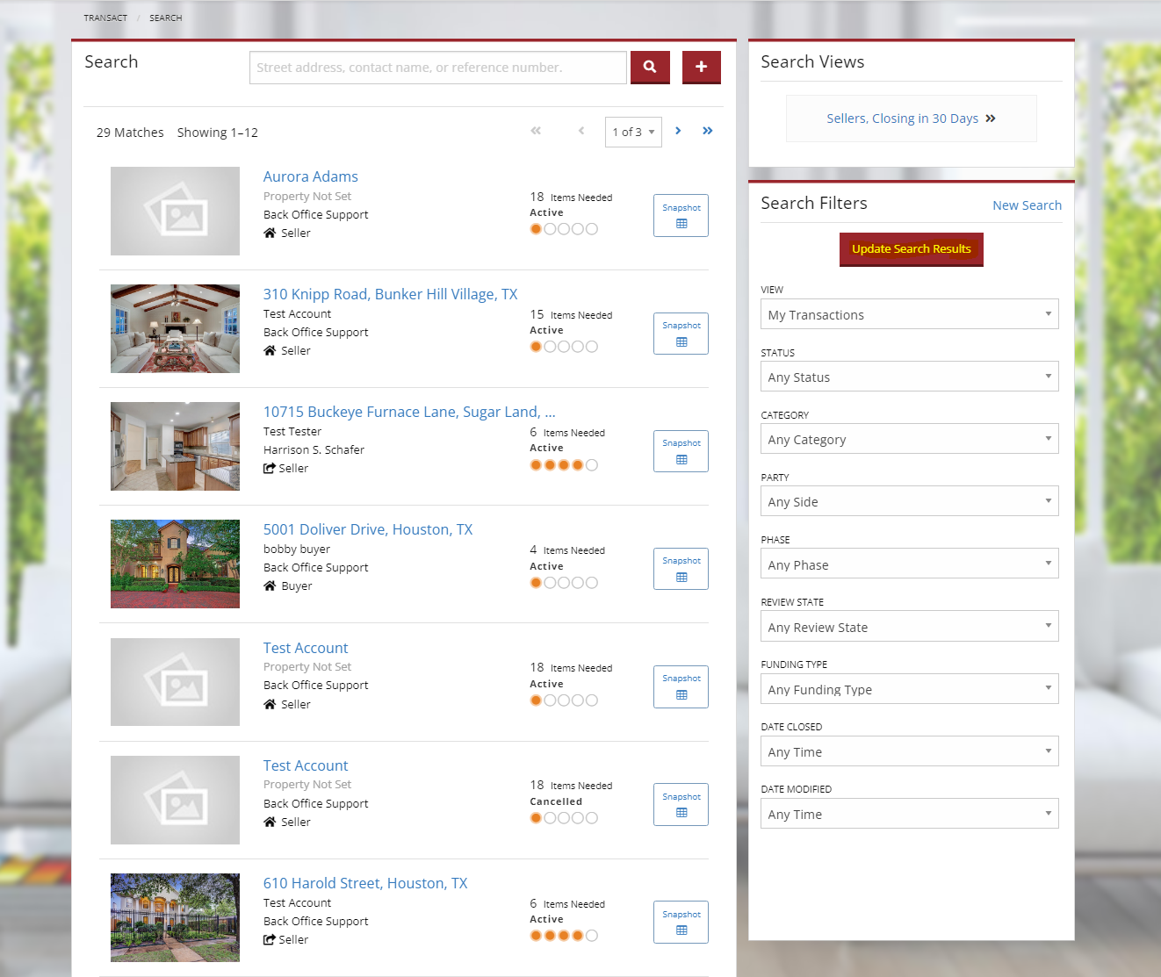Click SEARCH in the breadcrumb
Screen dimensions: 1161x977
coord(165,18)
